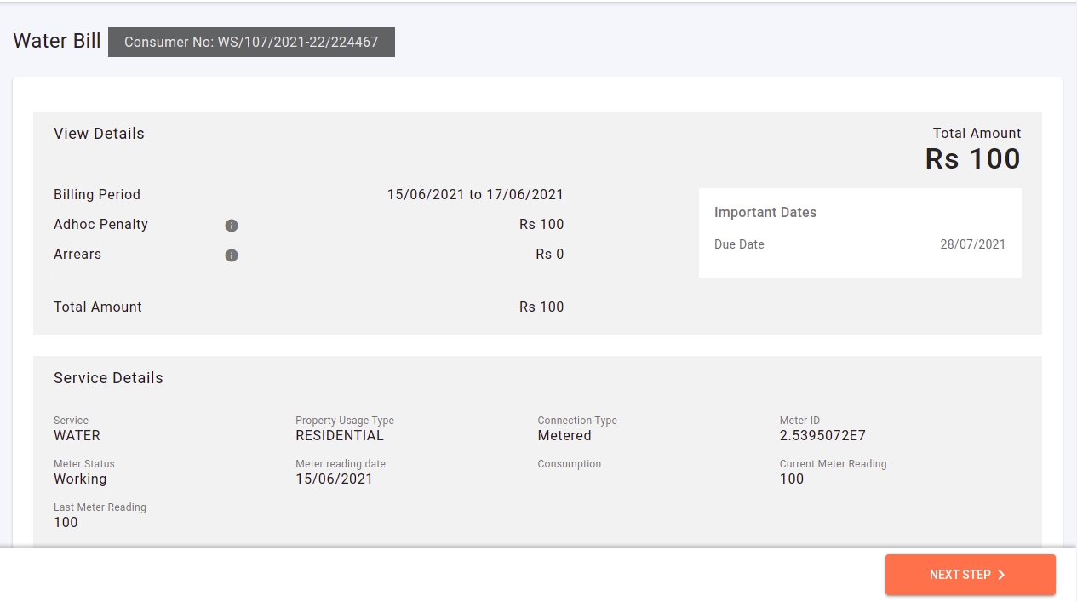Click the Adhoc Penalty amount Rs 100

pos(541,225)
